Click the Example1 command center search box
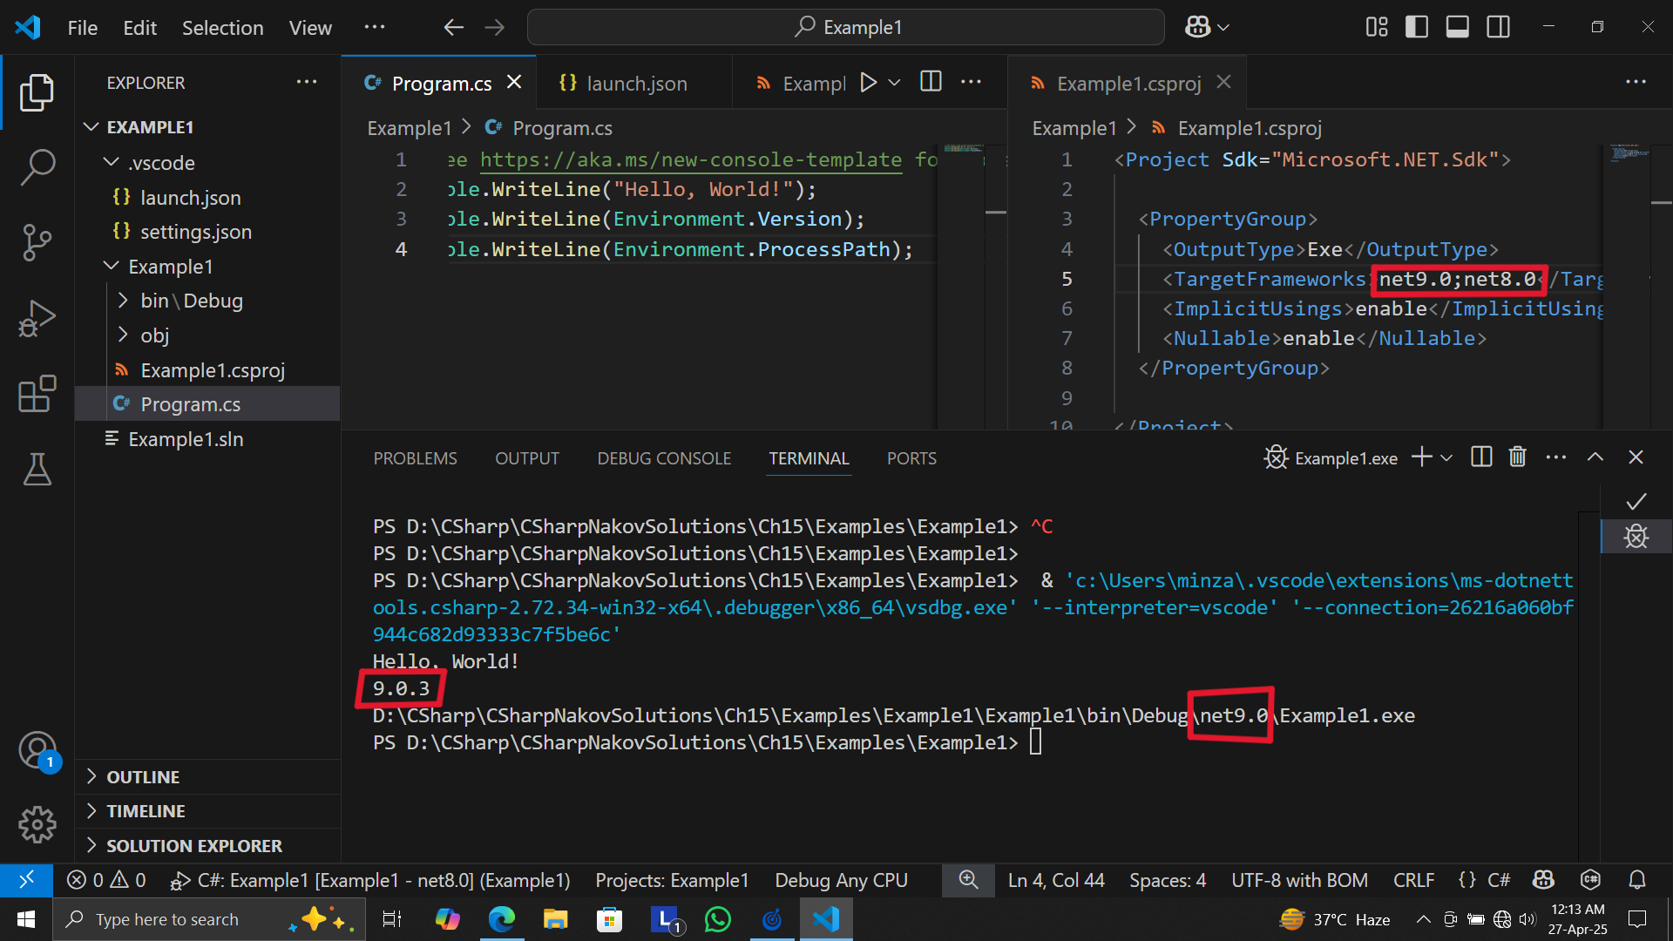Image resolution: width=1673 pixels, height=941 pixels. [x=845, y=27]
